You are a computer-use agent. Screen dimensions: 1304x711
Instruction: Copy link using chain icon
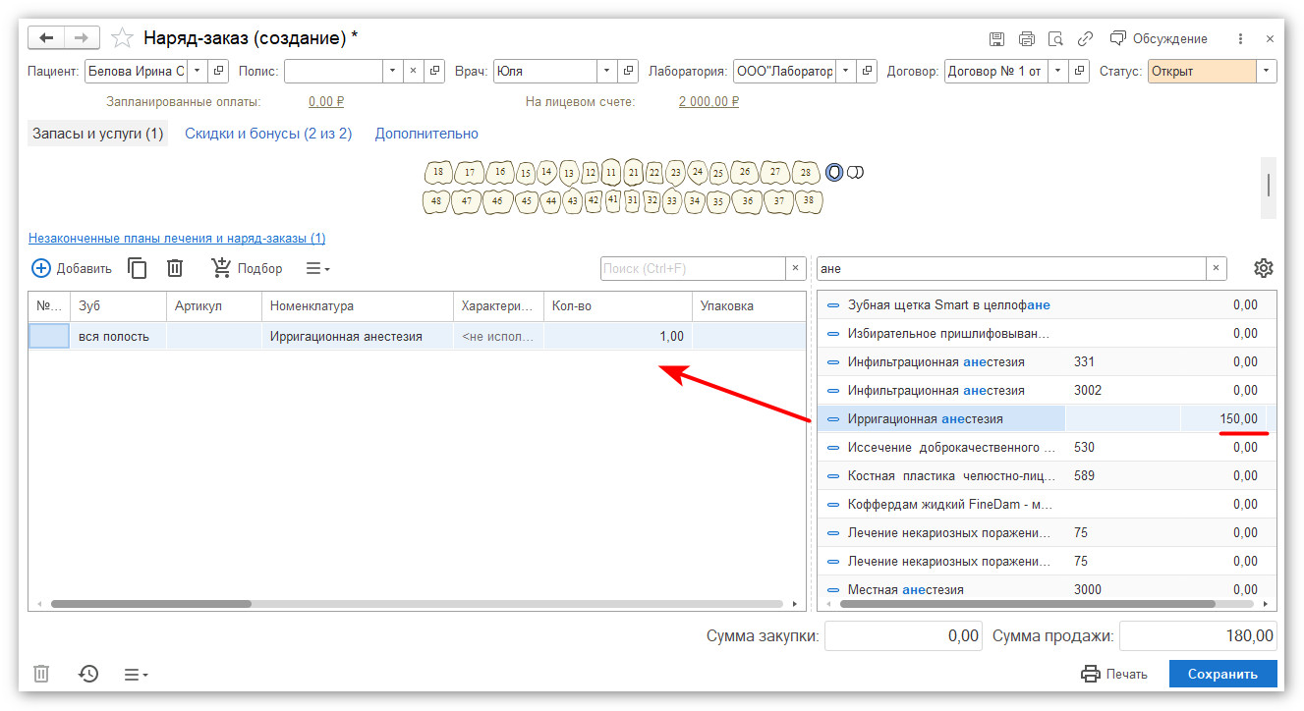1085,39
